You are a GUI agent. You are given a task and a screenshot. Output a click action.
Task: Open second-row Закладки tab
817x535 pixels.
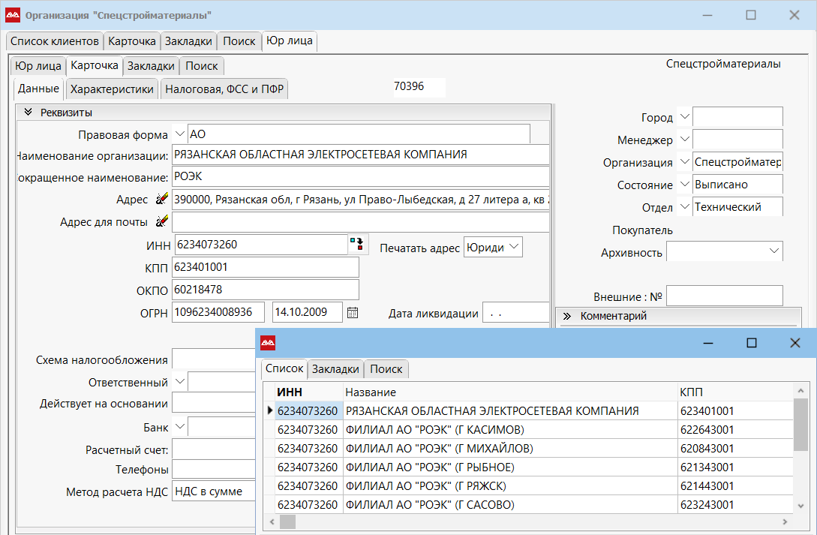point(151,66)
